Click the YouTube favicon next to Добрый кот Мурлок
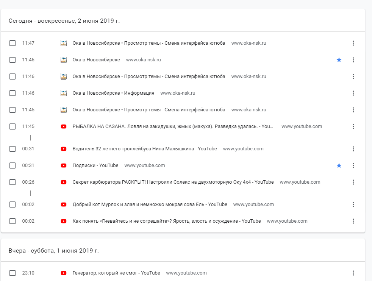The image size is (372, 281). (64, 205)
